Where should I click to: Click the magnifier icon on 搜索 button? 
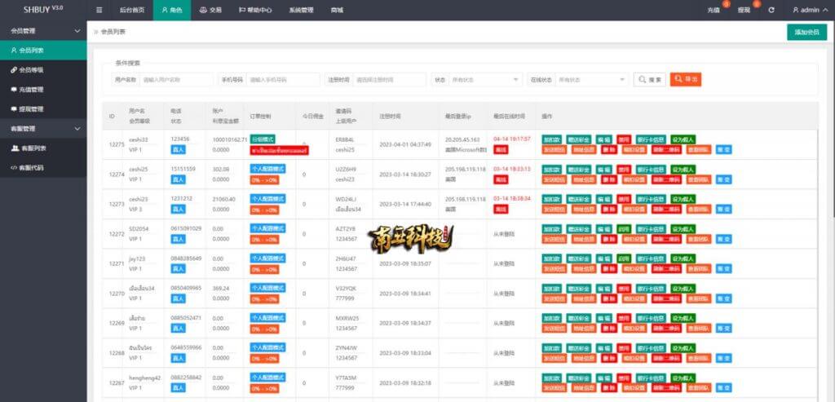click(642, 80)
